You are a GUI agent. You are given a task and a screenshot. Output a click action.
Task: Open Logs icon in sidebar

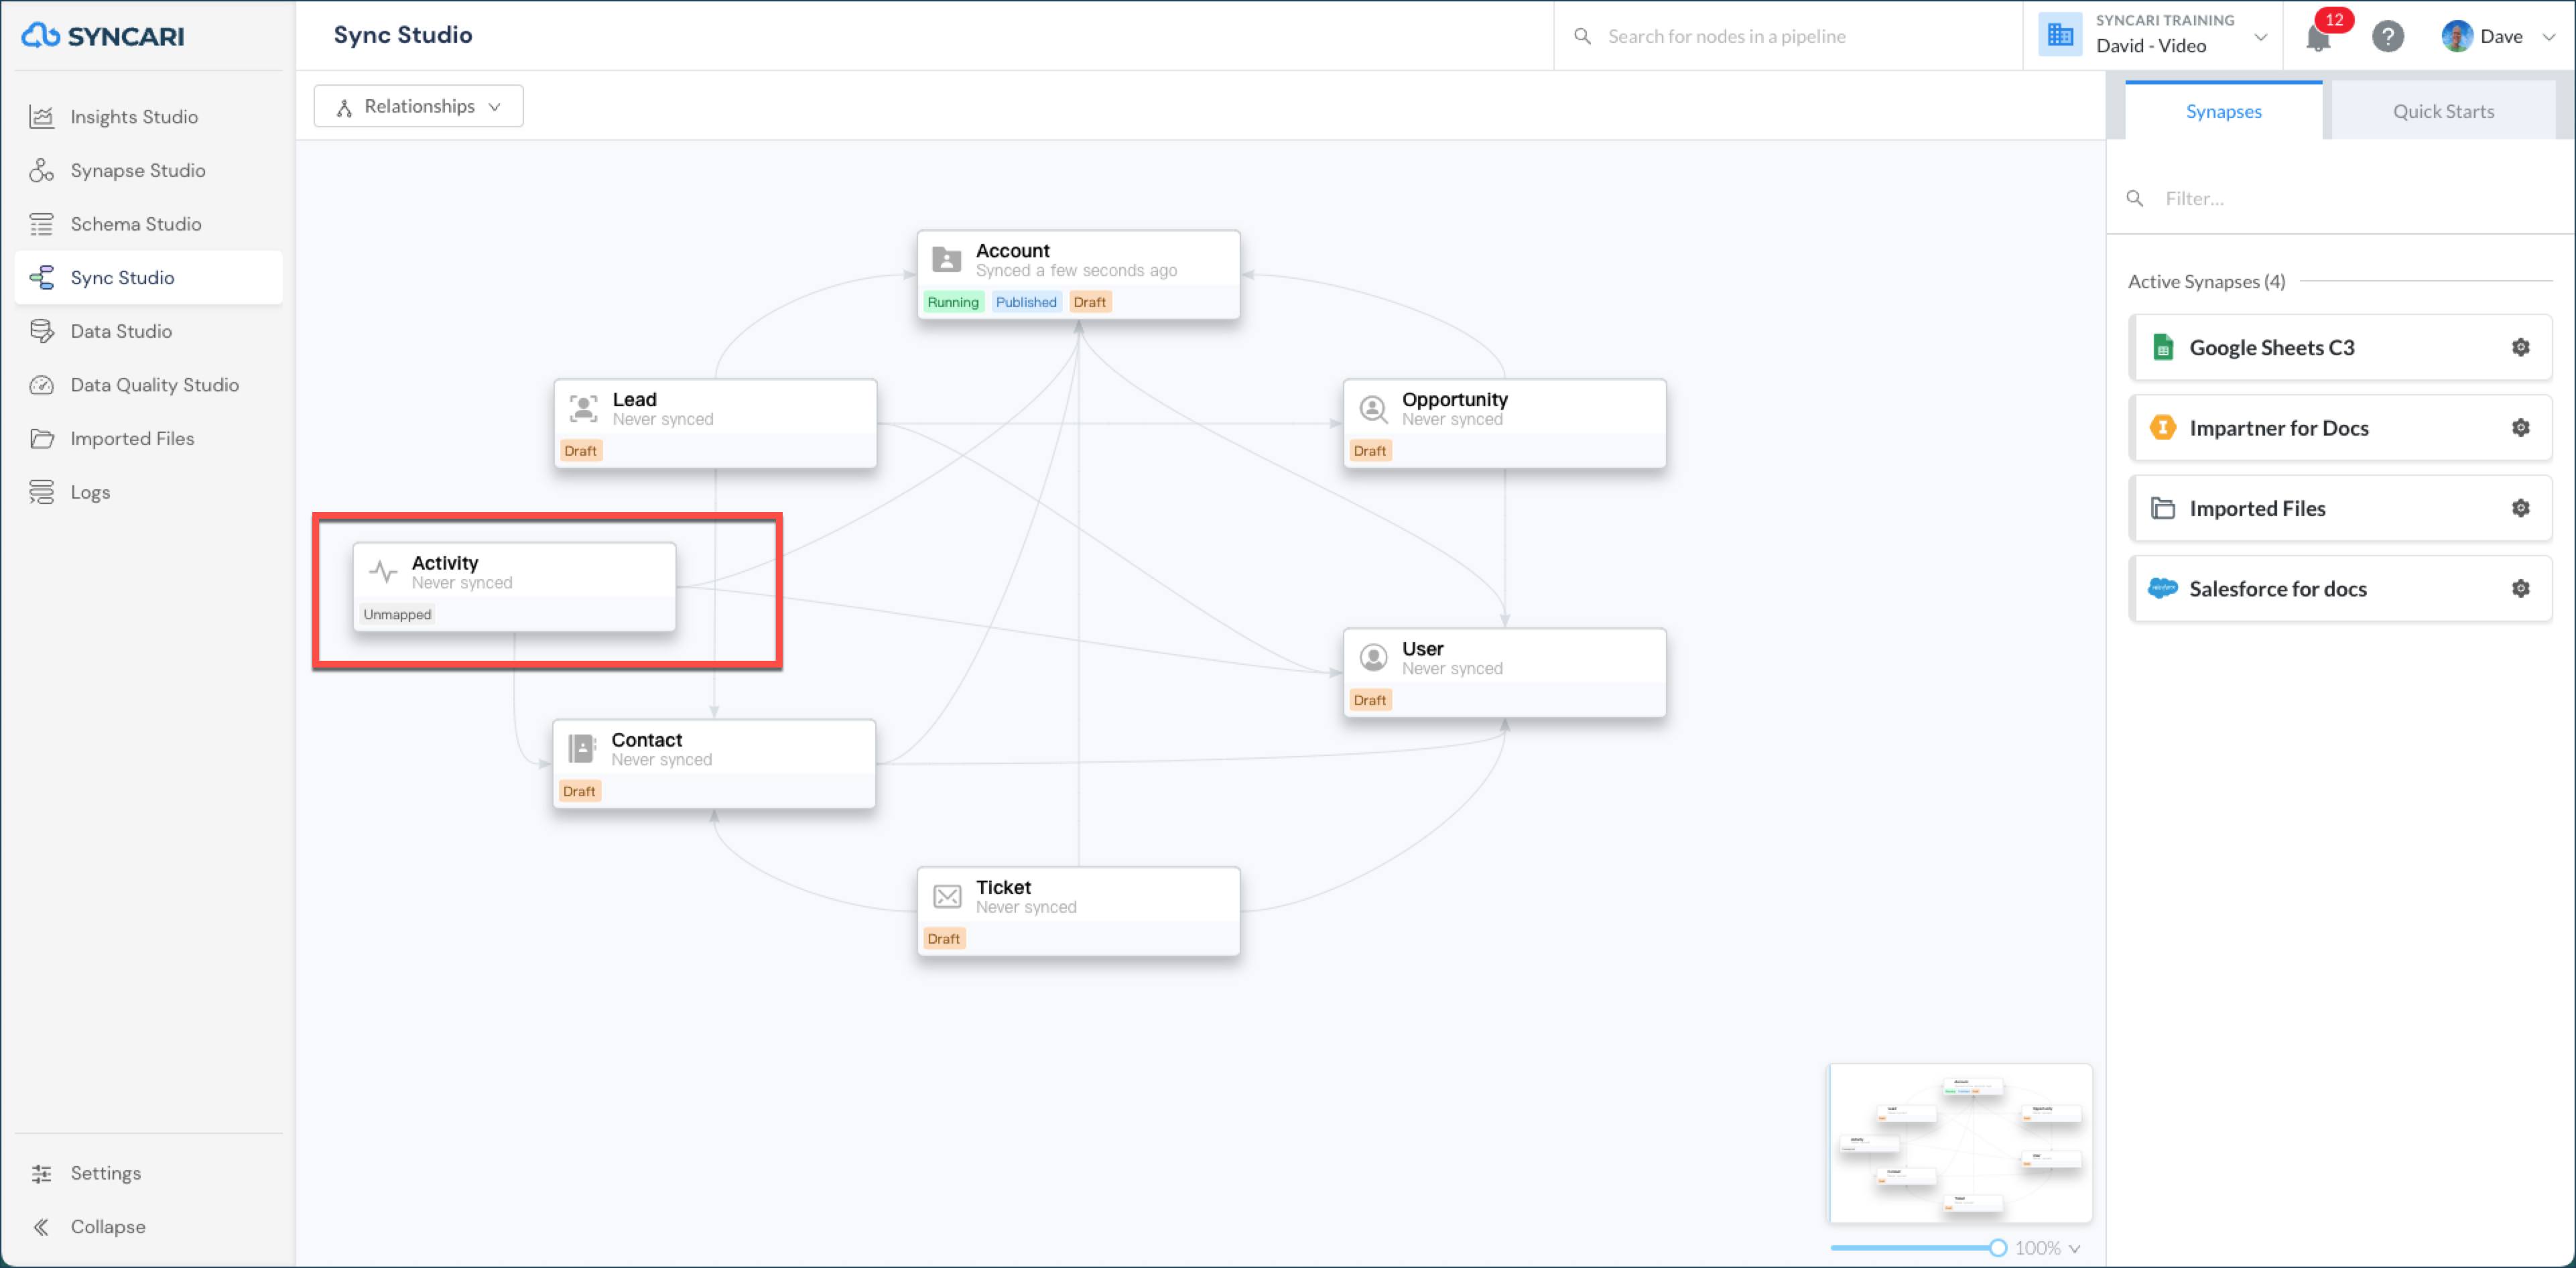41,492
